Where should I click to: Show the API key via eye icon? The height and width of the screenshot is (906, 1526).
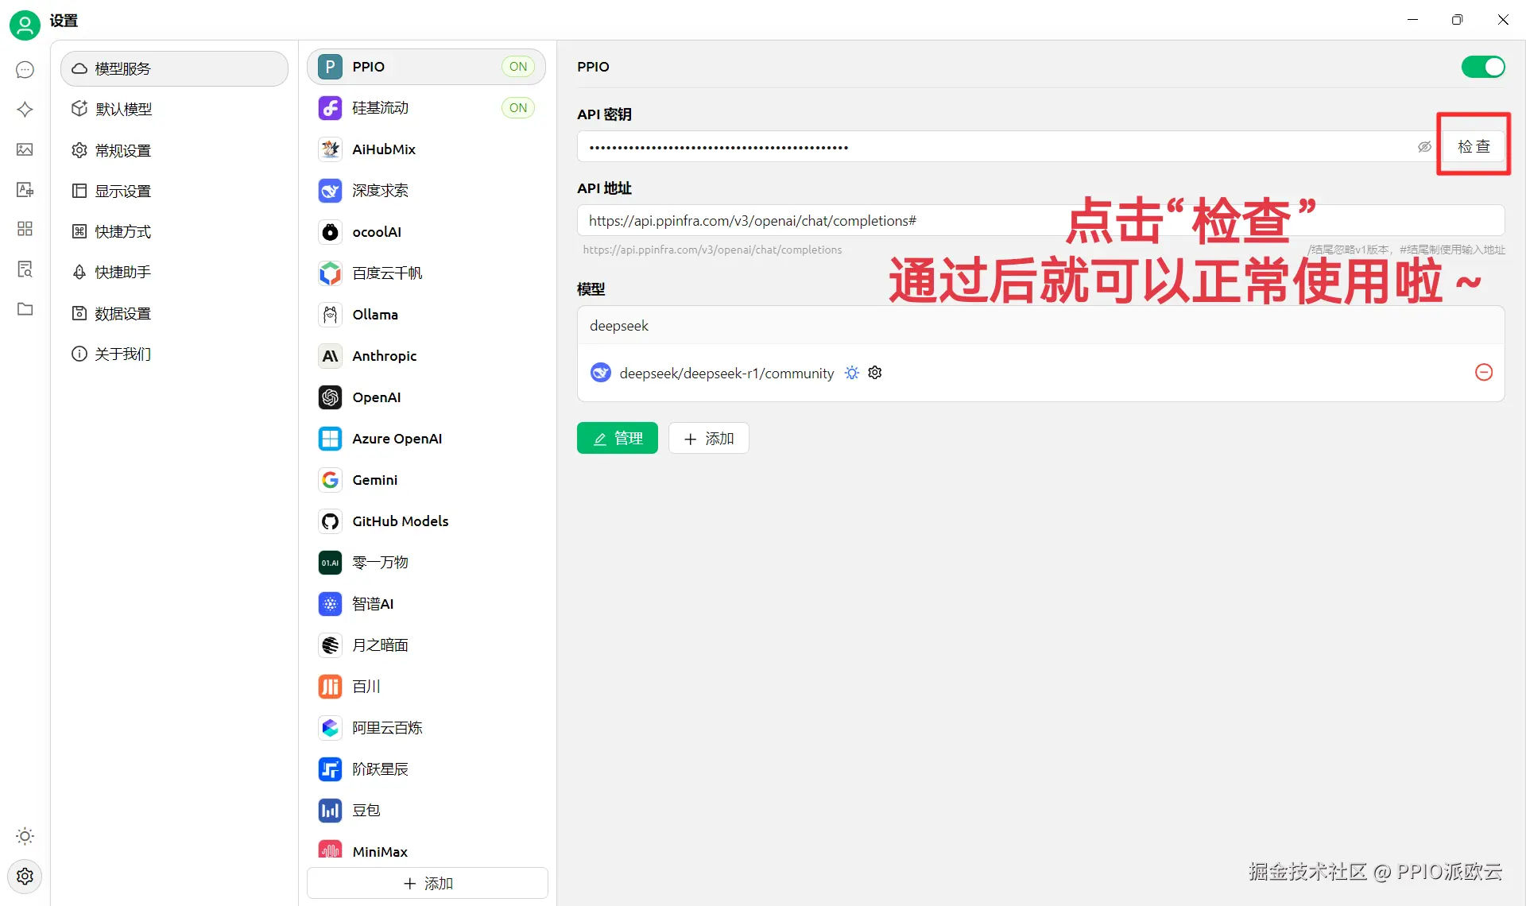pos(1424,147)
